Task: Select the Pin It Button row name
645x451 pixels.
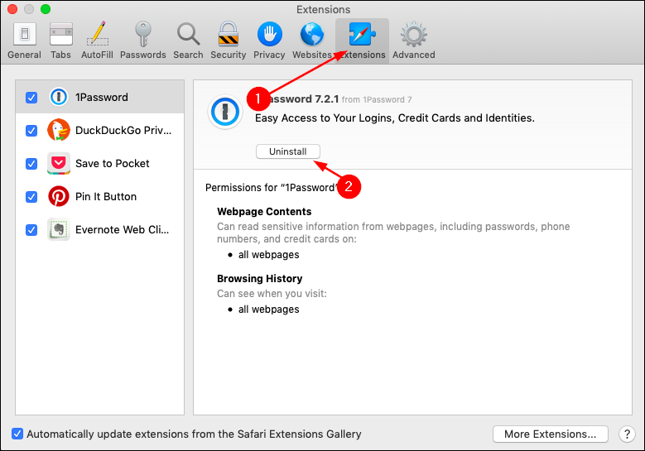Action: [x=106, y=196]
